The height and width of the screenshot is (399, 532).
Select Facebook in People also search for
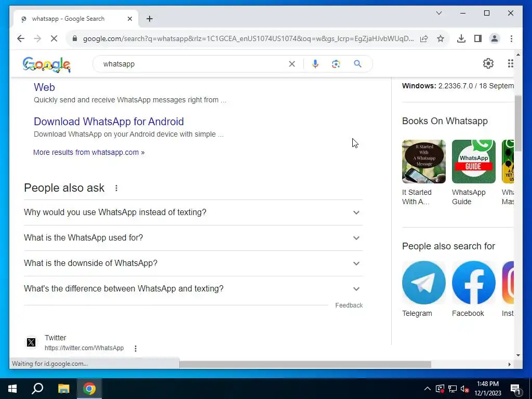point(474,283)
